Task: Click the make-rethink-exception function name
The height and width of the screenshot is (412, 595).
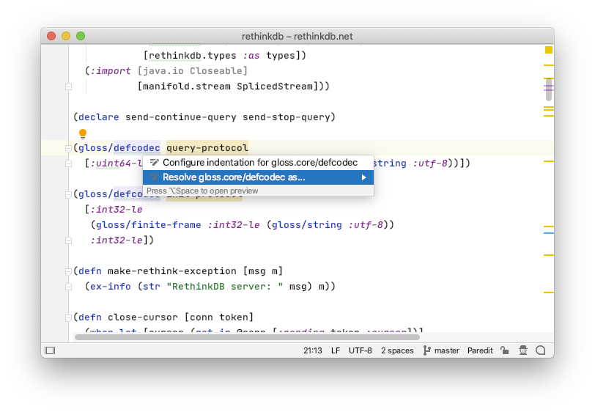Action: pos(172,271)
